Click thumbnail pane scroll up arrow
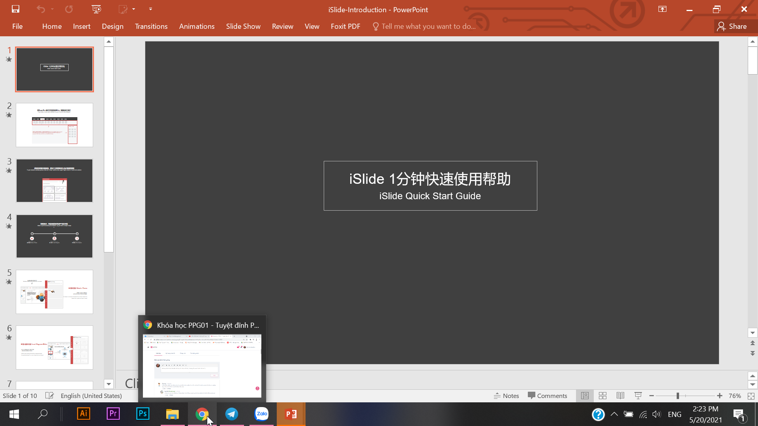Screen dimensions: 758x426 [109, 41]
